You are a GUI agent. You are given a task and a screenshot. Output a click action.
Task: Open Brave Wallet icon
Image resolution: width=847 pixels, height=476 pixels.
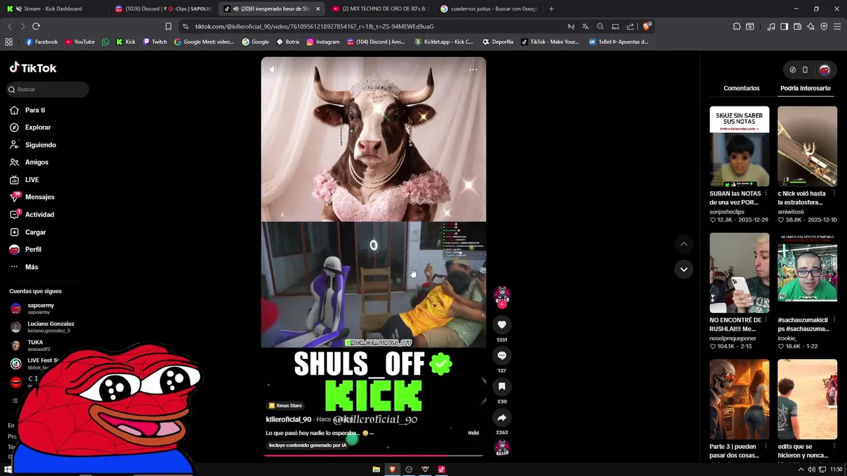(797, 26)
